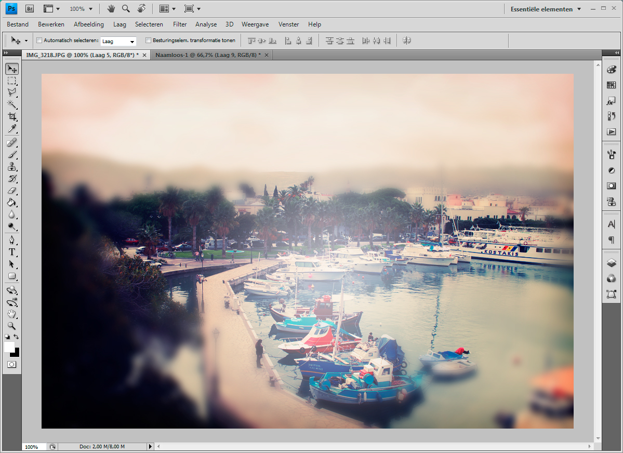Click the horizontal scrollbar below canvas
The width and height of the screenshot is (623, 453).
tap(374, 446)
